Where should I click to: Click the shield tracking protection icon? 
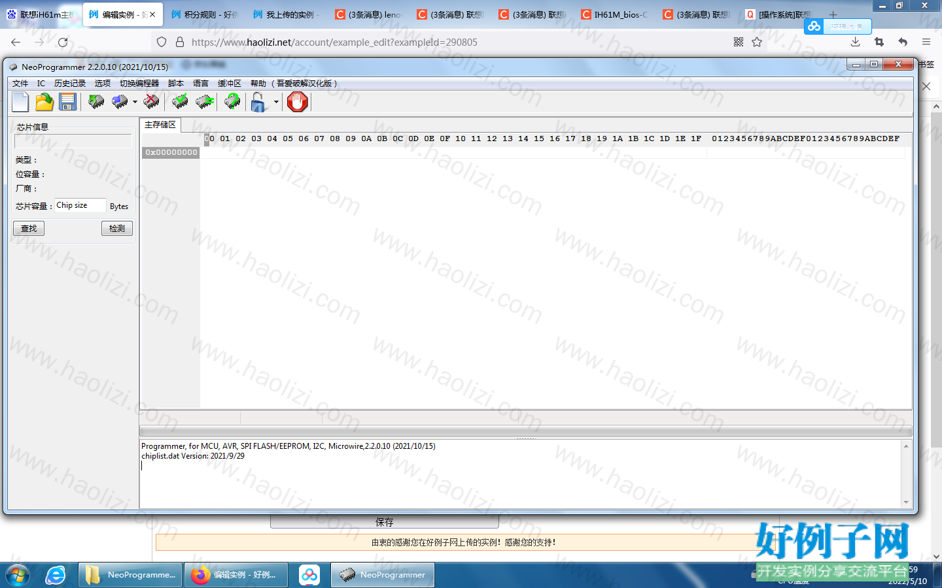[x=162, y=42]
